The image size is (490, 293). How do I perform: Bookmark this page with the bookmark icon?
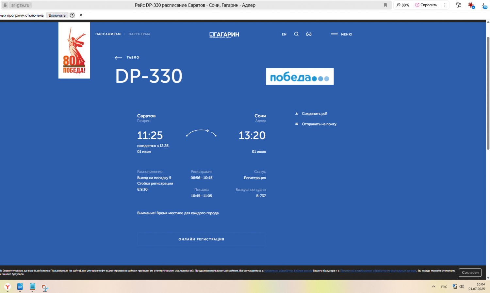click(x=385, y=5)
